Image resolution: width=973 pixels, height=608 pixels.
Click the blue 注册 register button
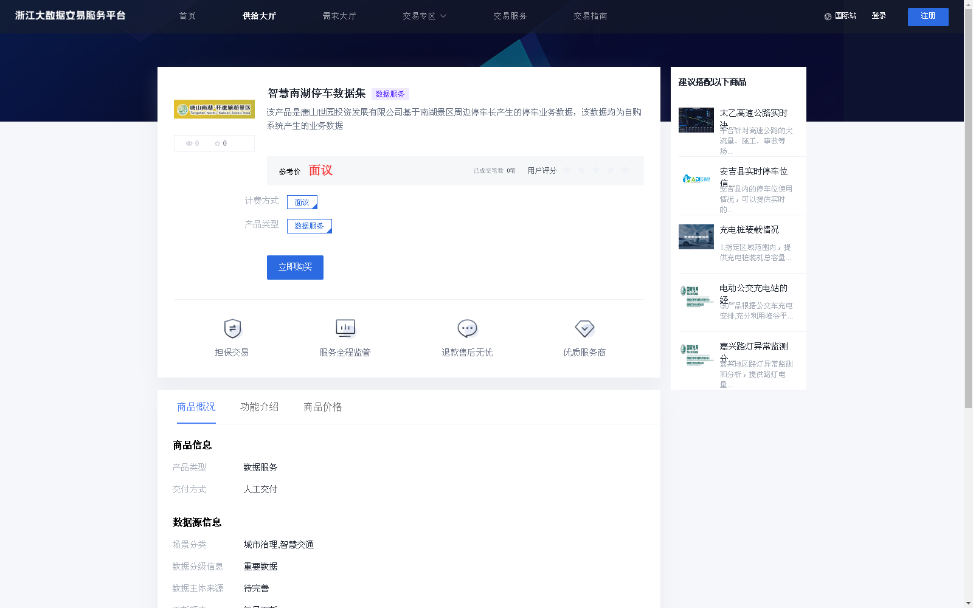tap(928, 16)
